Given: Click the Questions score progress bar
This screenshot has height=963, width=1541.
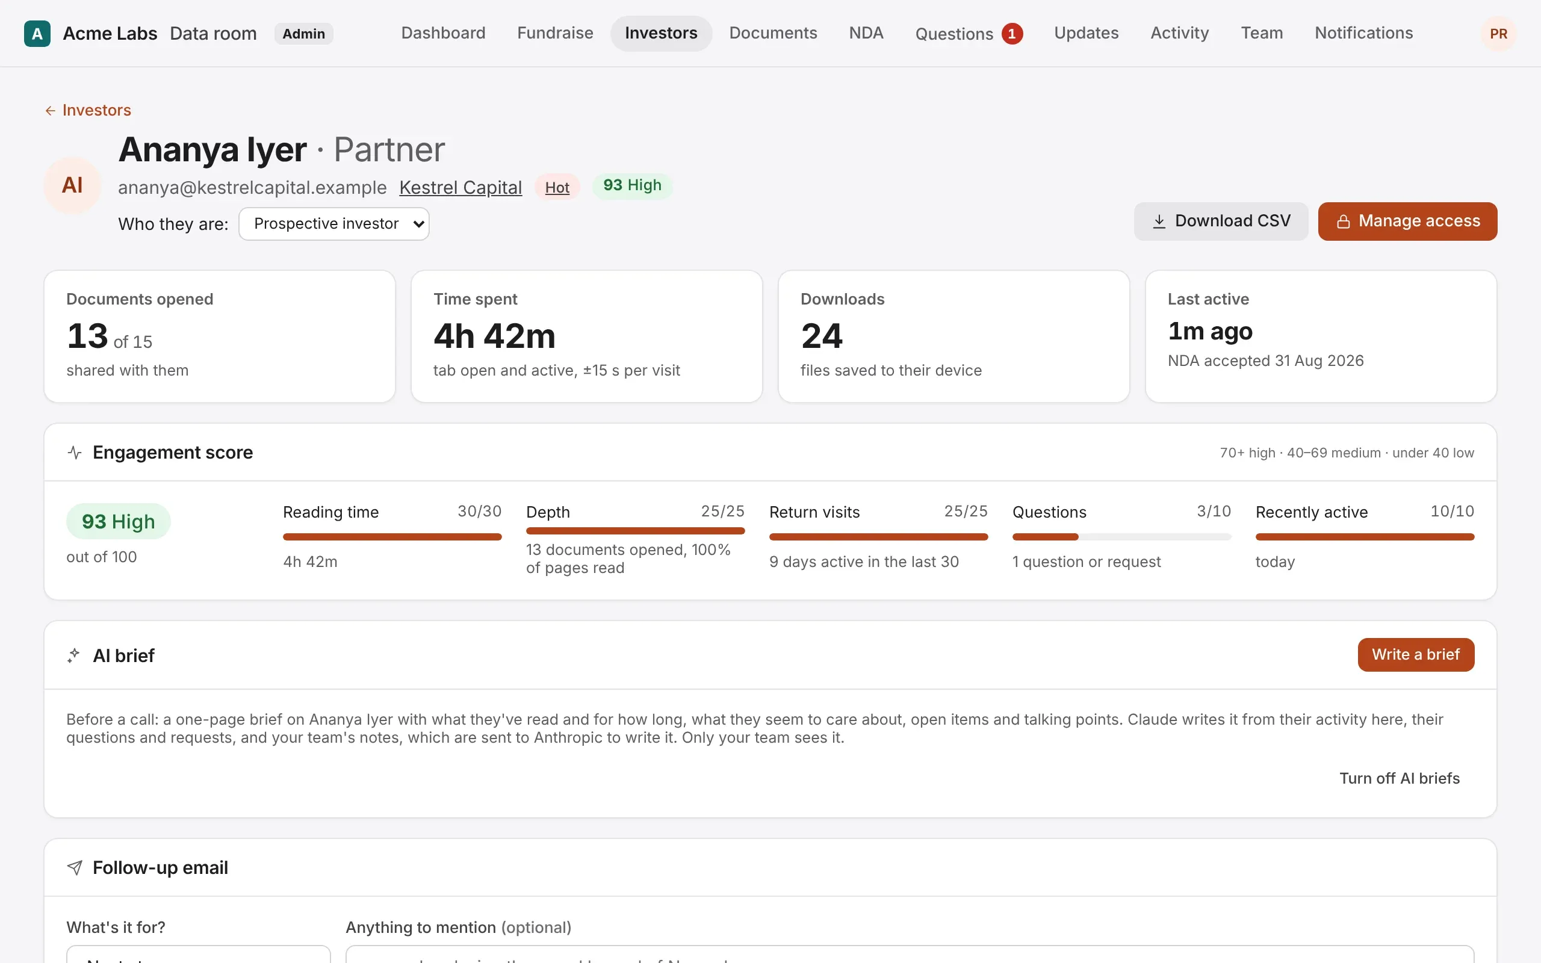Looking at the screenshot, I should coord(1121,537).
